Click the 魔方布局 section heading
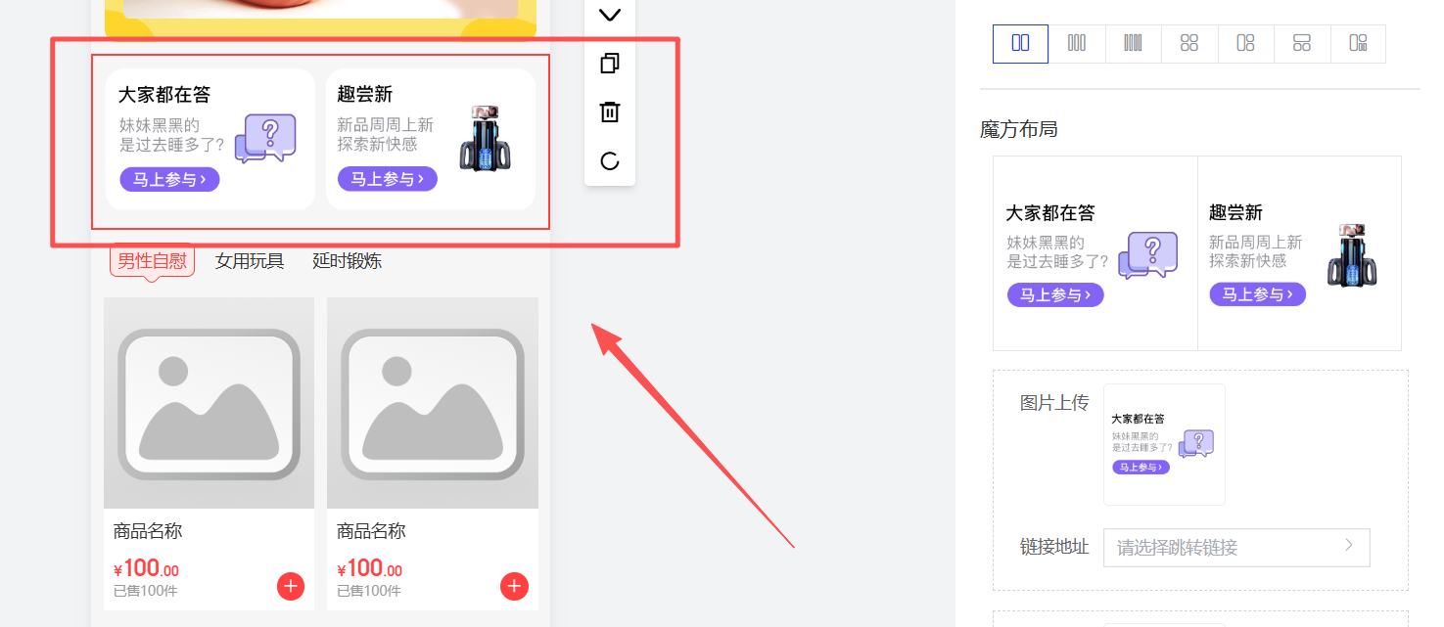1444x627 pixels. coord(1019,129)
